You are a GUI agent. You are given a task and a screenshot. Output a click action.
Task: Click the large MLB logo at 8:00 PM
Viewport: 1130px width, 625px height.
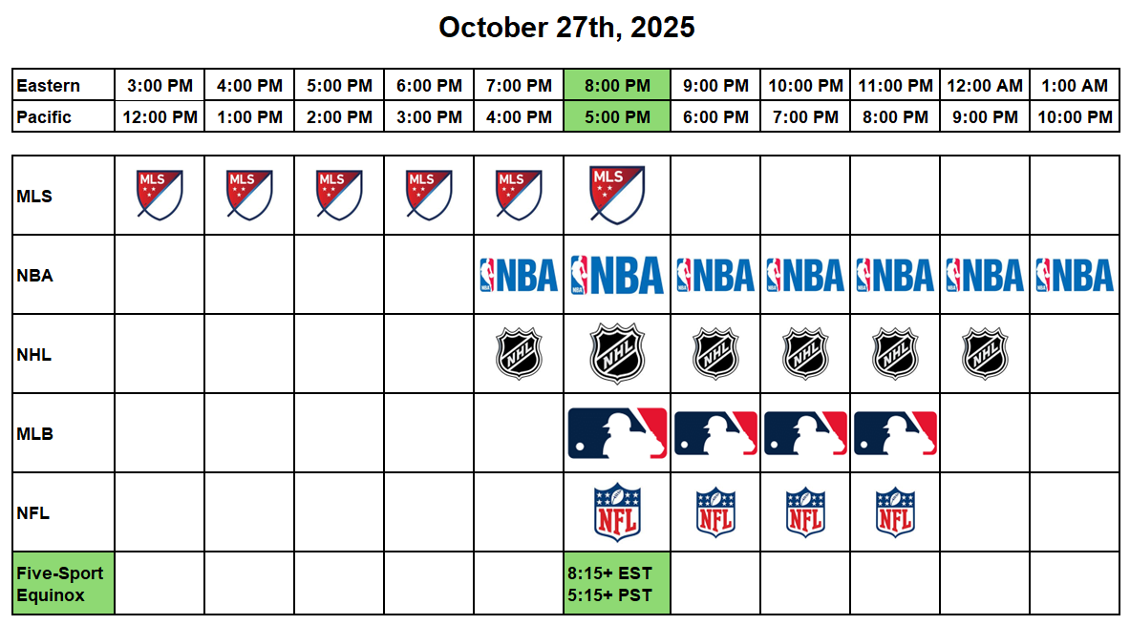617,433
